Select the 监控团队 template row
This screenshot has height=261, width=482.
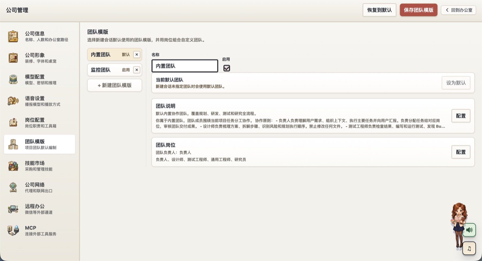[x=115, y=70]
